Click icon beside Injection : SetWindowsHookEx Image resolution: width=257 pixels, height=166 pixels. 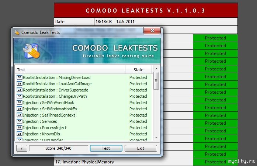(19, 109)
